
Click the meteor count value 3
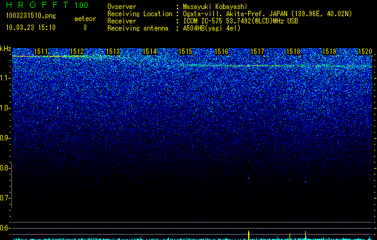85,28
